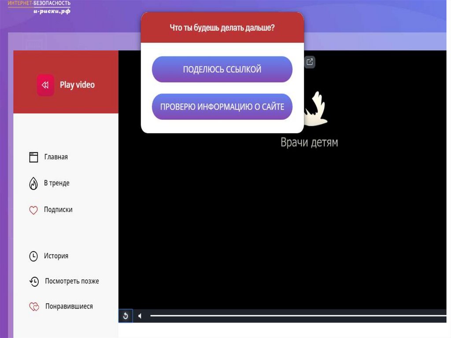Choose ПРОВЕРЮ ИНФОРМАЦИЮ О САЙТЕ button

point(222,107)
